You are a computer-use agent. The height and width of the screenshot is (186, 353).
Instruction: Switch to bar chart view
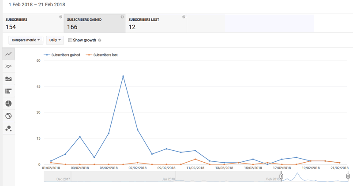8,91
